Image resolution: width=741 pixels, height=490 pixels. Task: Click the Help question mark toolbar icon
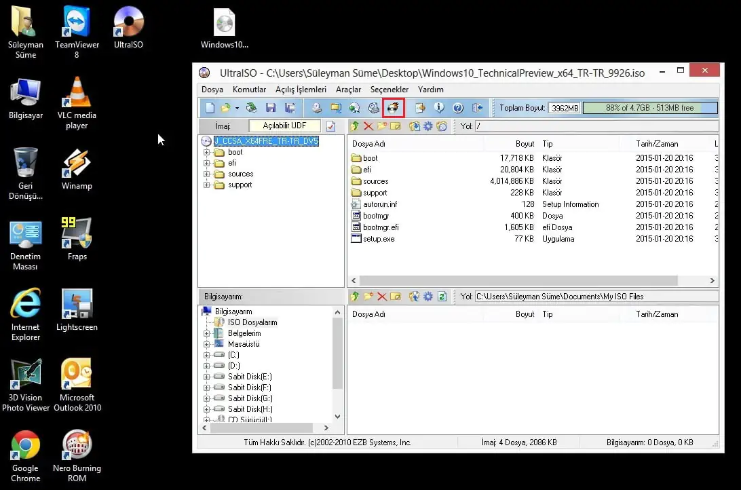456,107
